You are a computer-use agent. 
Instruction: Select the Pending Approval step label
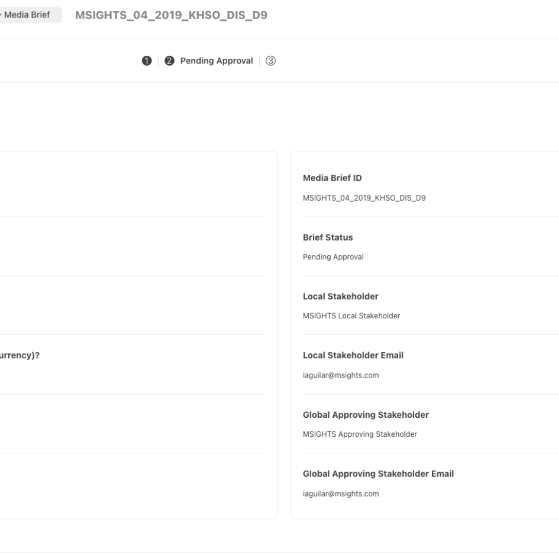pos(216,61)
